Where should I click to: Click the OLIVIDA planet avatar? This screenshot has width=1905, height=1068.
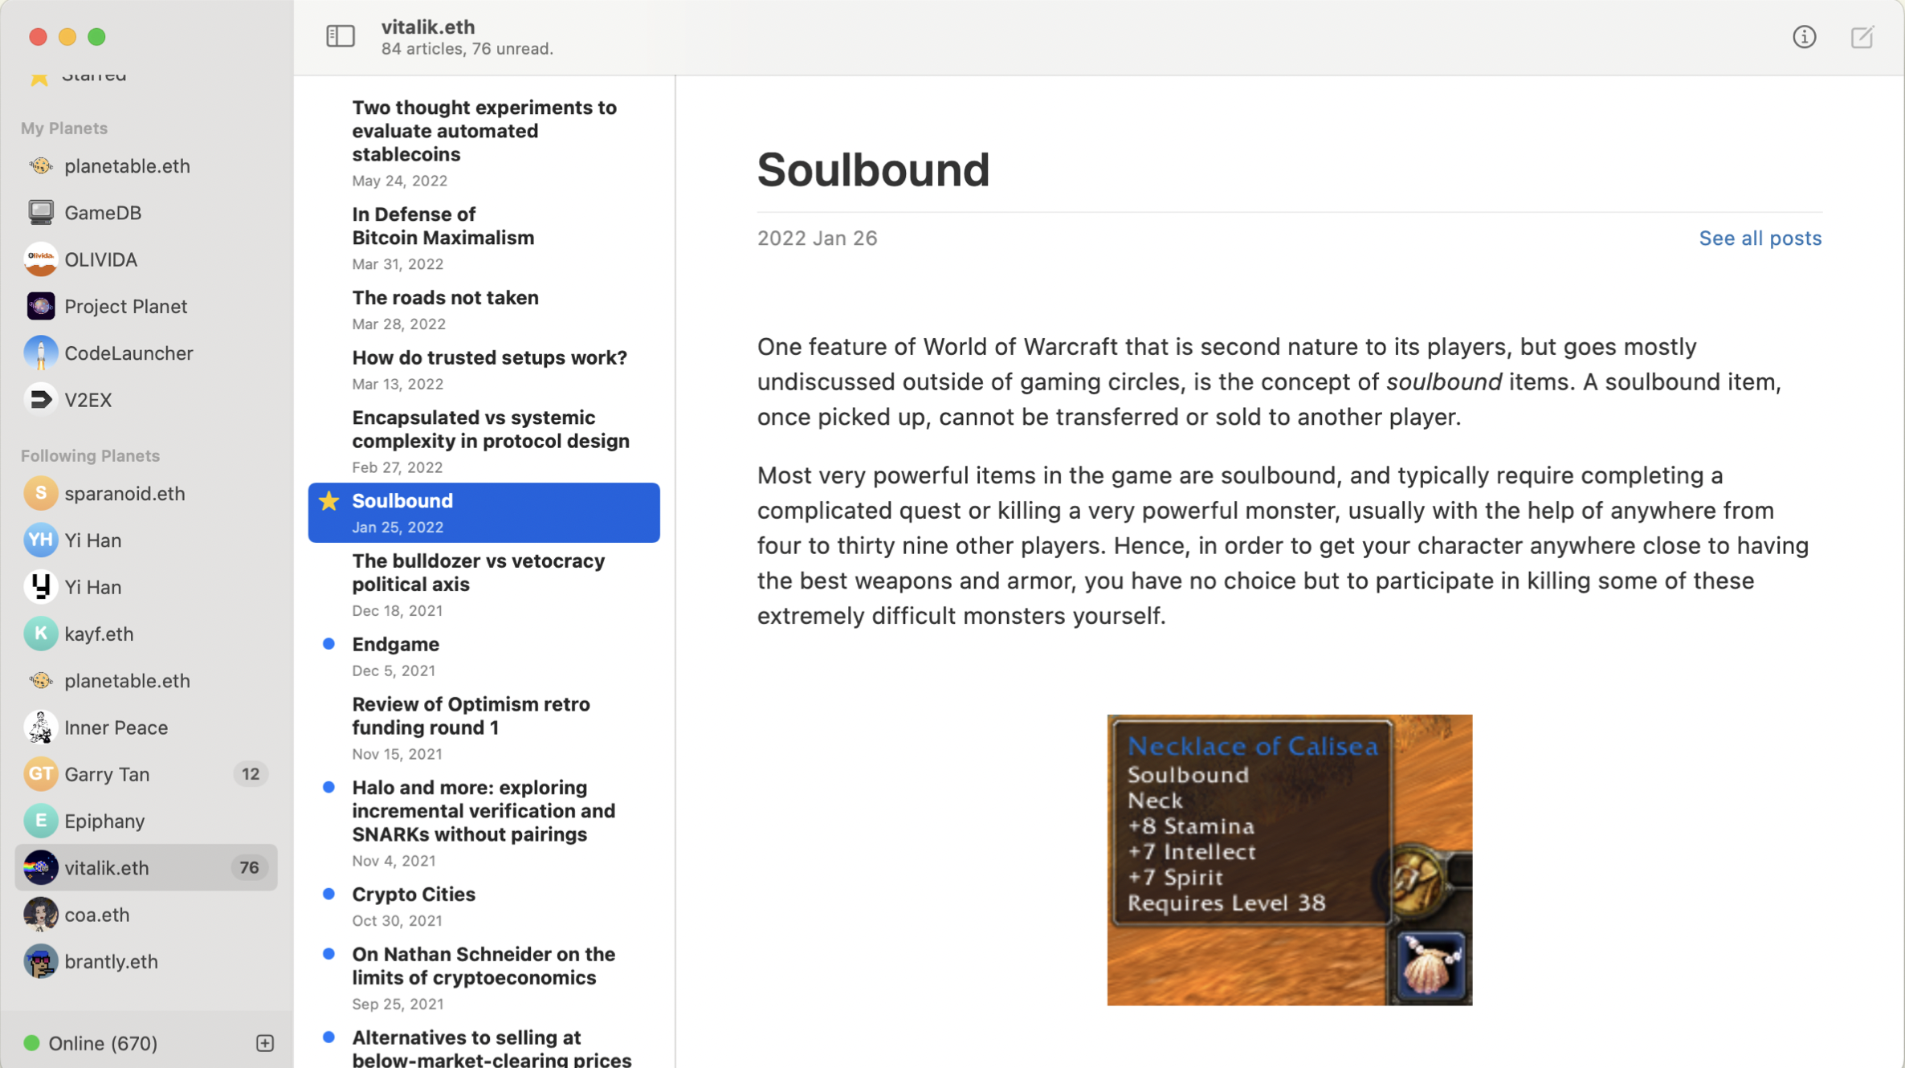(x=41, y=259)
